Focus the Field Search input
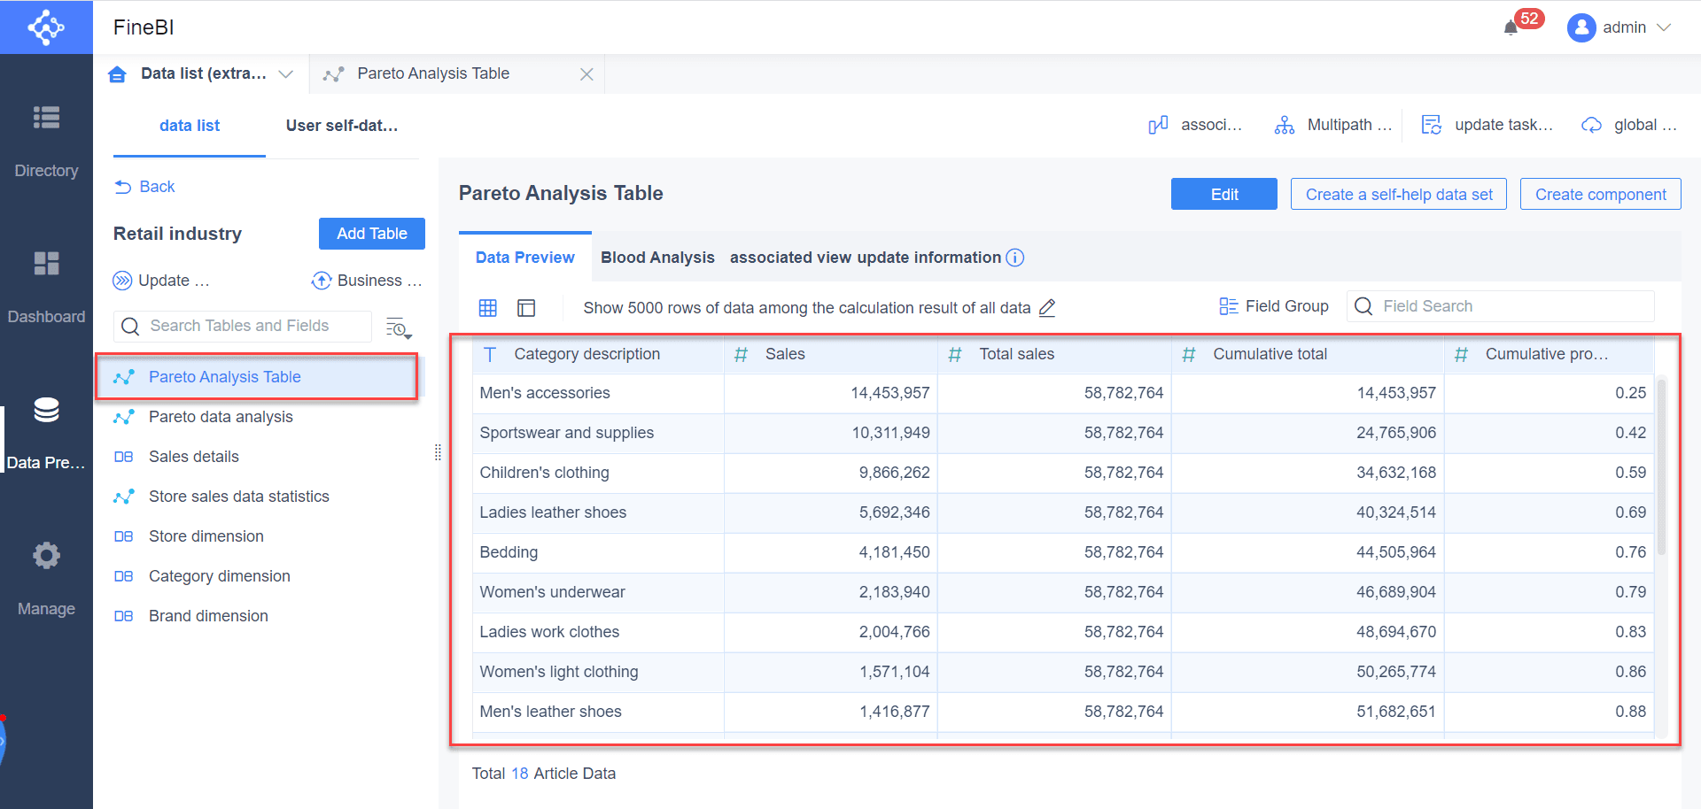The image size is (1701, 809). (1500, 306)
